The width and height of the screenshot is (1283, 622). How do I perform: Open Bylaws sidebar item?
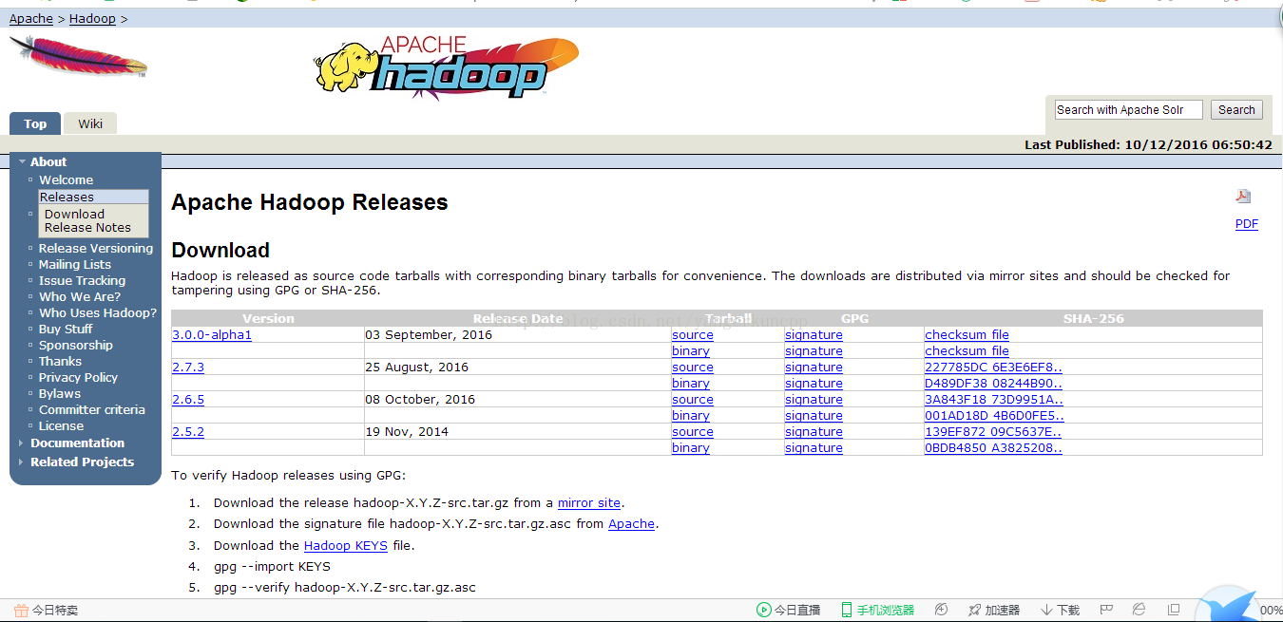(x=60, y=393)
